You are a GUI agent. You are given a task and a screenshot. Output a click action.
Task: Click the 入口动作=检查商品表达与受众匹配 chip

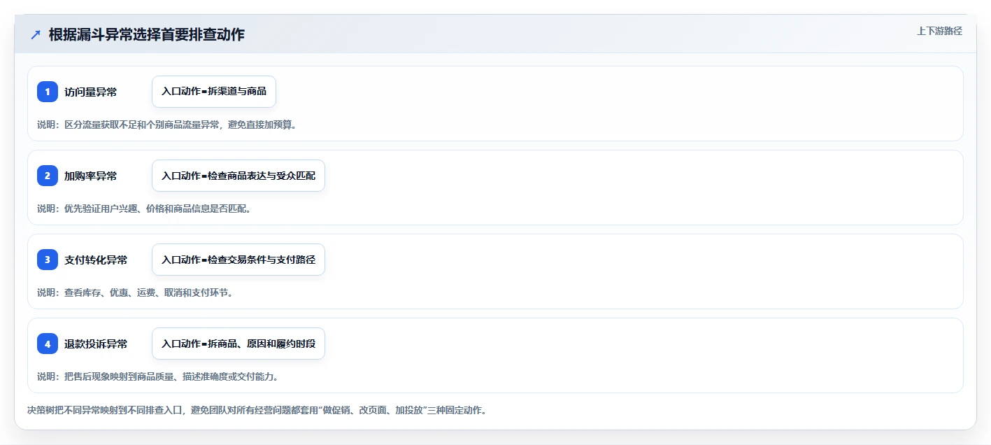[x=238, y=176]
